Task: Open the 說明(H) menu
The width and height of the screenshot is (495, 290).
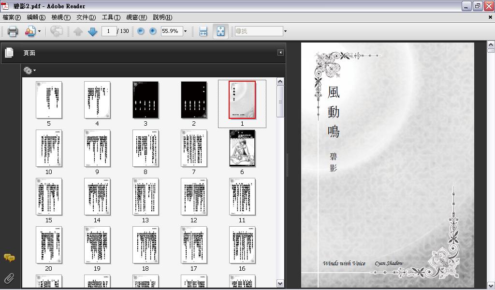Action: point(162,17)
